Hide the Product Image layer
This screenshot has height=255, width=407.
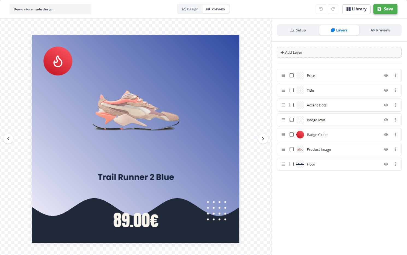386,149
